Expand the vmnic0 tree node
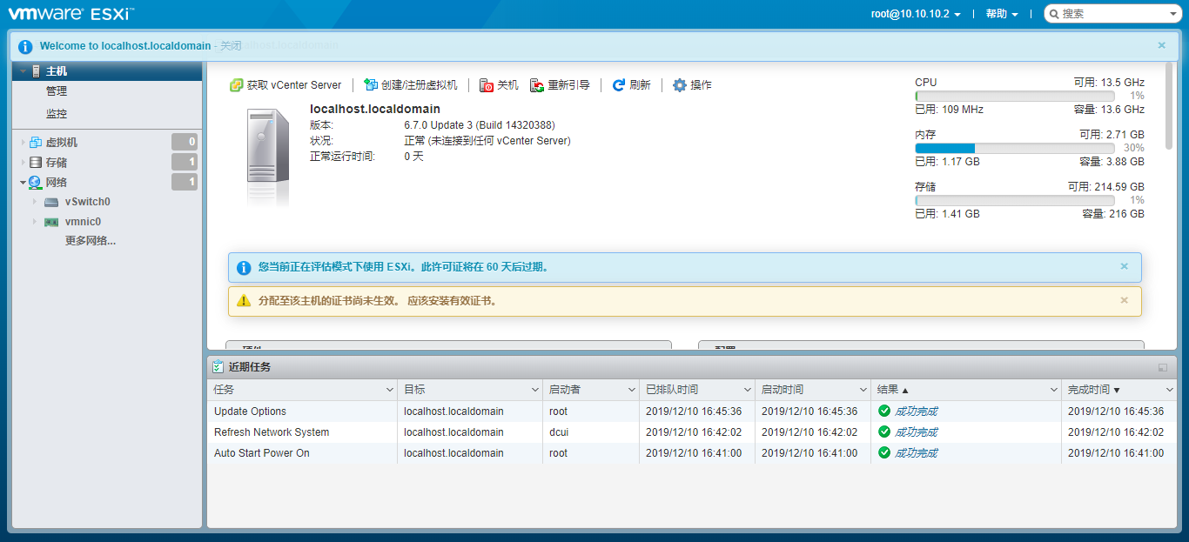 35,222
